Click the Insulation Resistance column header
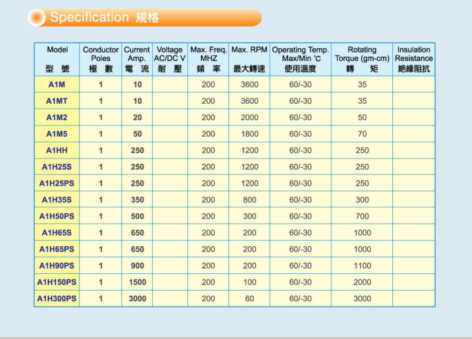 click(414, 59)
